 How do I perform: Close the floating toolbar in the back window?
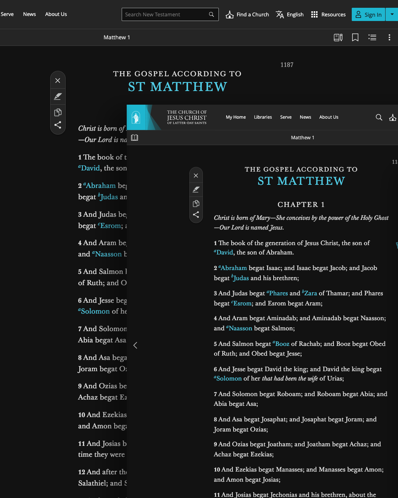click(58, 81)
